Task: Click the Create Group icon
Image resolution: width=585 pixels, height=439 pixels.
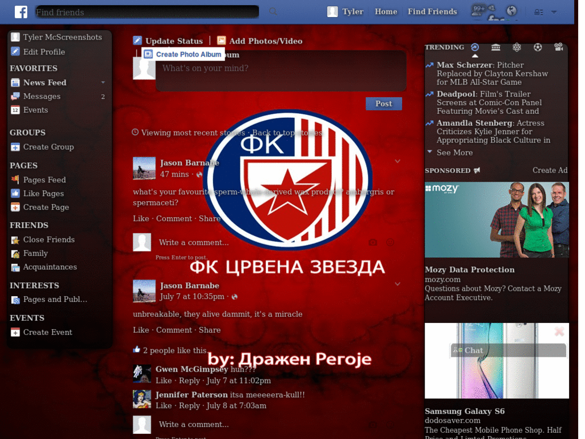Action: coord(15,147)
